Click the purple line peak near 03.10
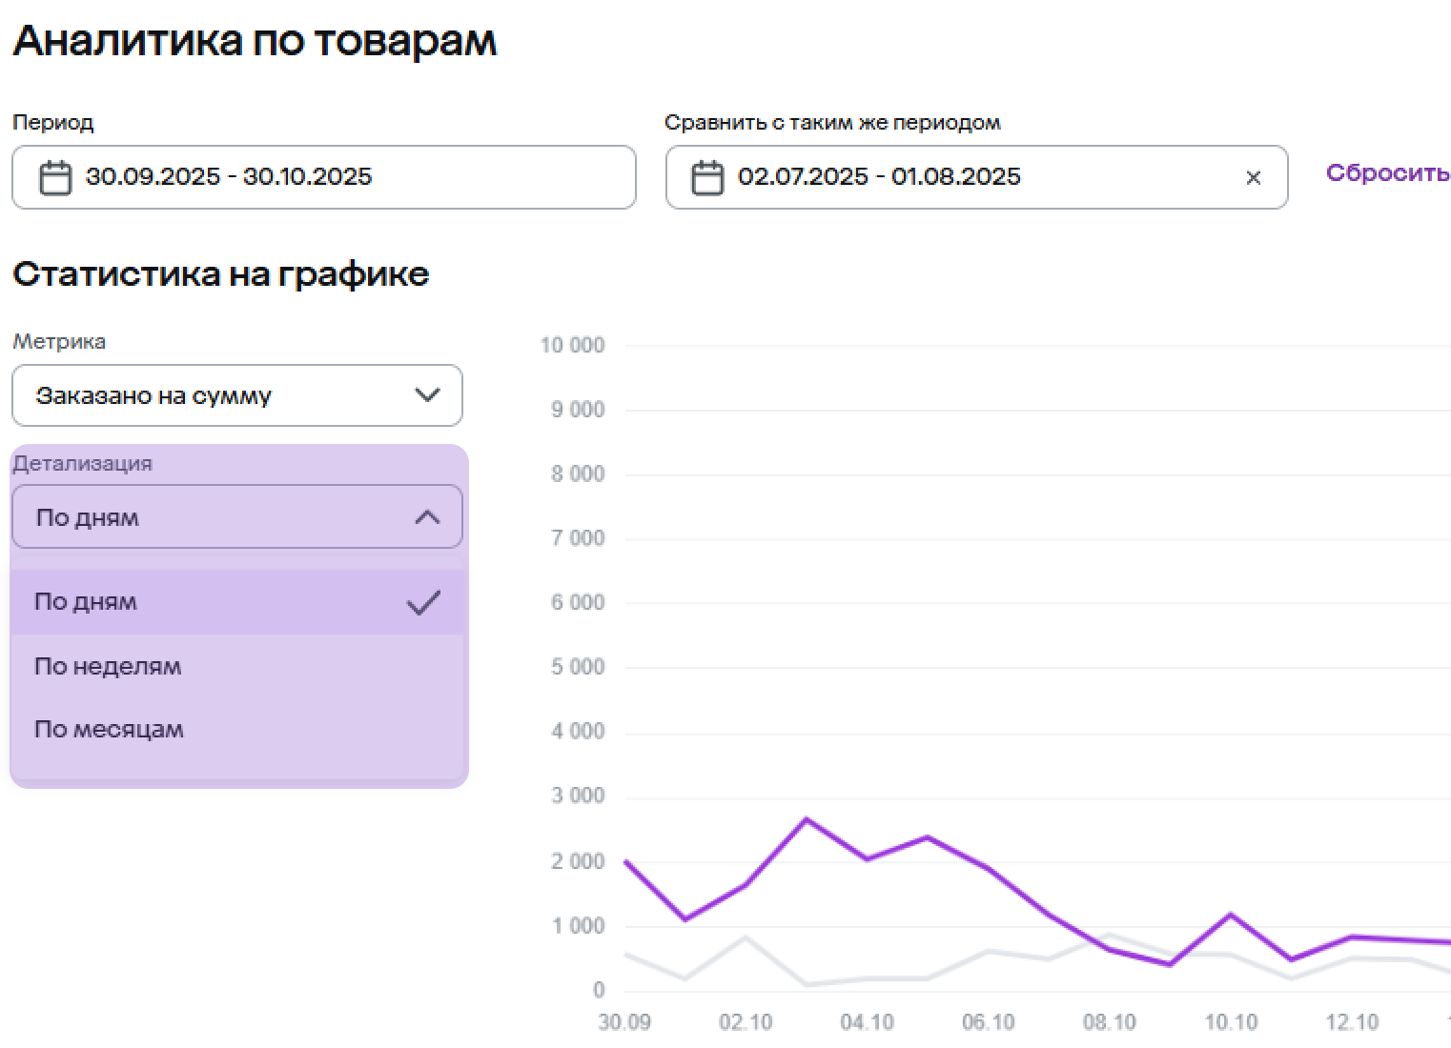Screen dimensions: 1451x1048 (807, 819)
